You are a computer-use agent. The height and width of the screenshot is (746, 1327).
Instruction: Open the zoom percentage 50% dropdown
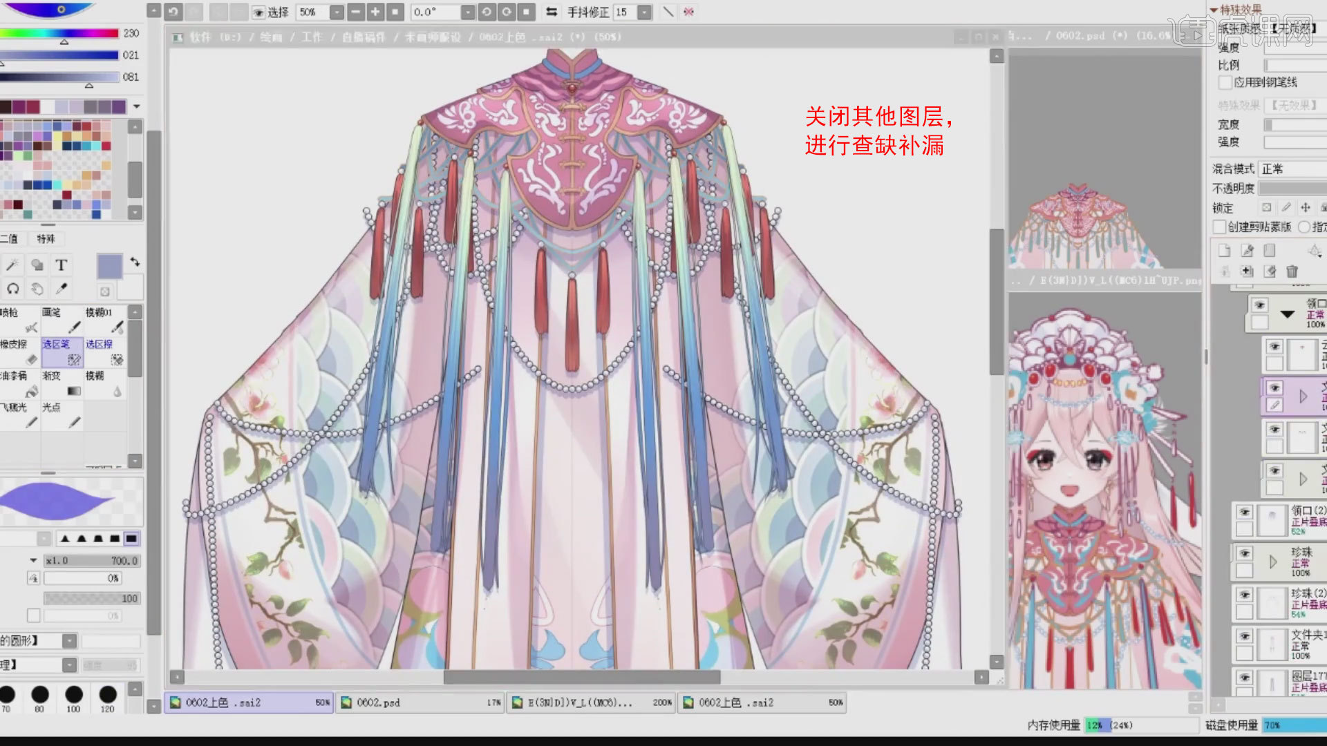pos(337,12)
